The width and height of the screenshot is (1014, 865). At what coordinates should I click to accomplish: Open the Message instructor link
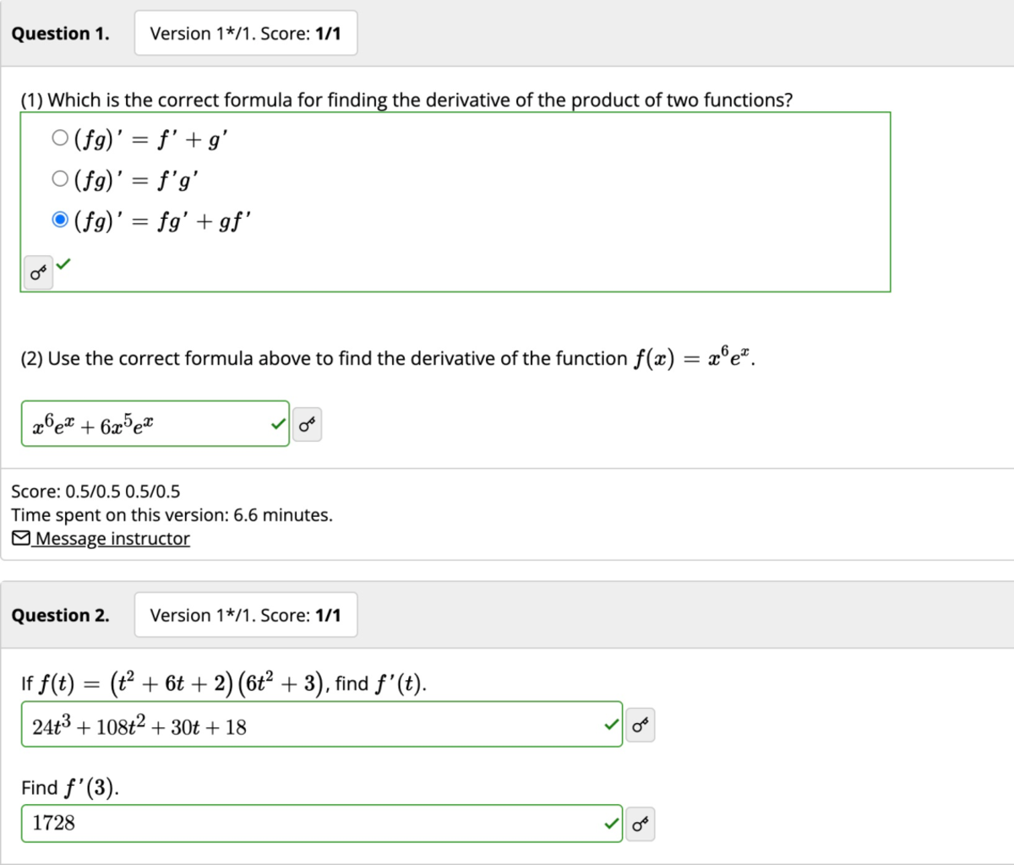click(111, 538)
